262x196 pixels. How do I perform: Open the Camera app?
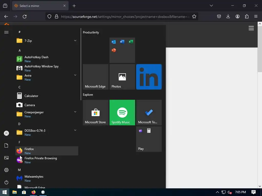coord(47,105)
